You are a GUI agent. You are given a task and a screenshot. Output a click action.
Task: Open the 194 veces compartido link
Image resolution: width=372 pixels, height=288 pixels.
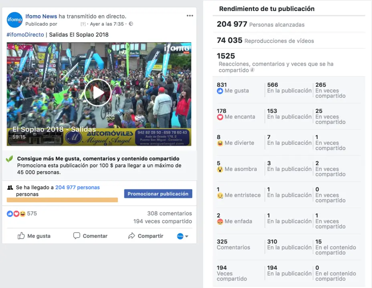point(162,221)
